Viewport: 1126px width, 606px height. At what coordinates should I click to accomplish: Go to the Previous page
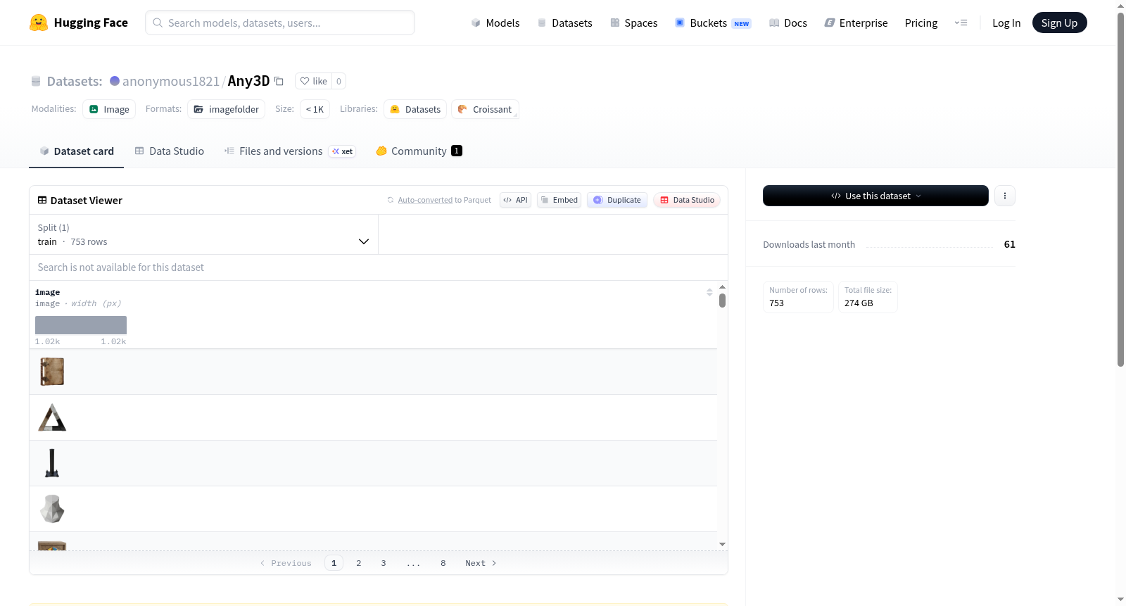(x=286, y=563)
